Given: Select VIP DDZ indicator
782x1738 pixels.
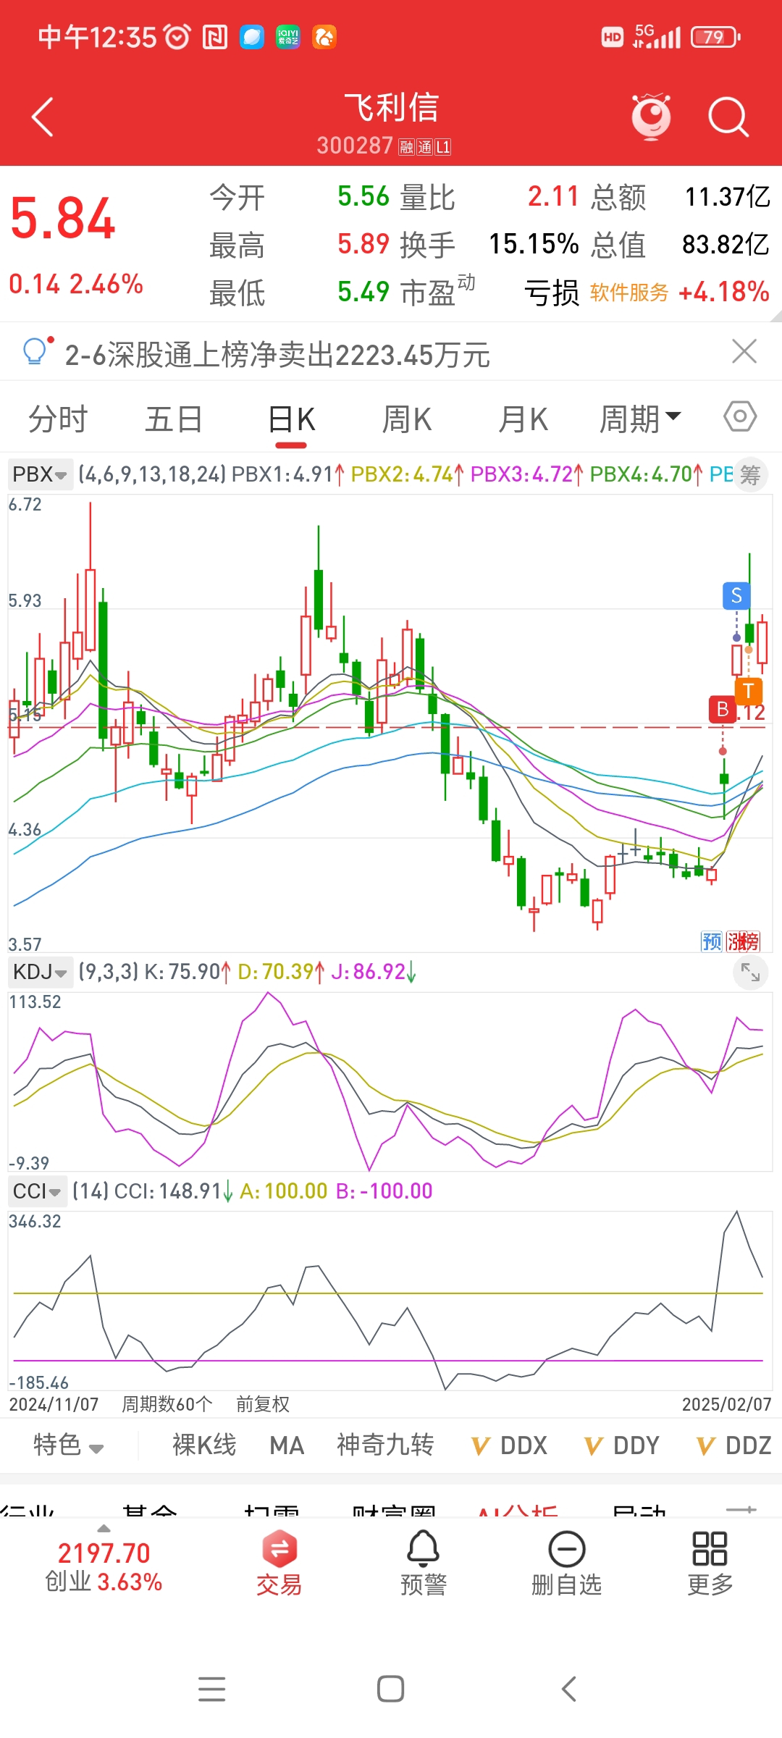Looking at the screenshot, I should pyautogui.click(x=734, y=1445).
